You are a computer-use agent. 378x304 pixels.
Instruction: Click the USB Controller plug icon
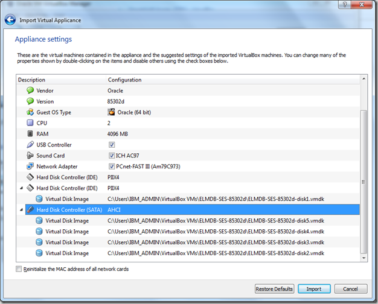[x=30, y=145]
